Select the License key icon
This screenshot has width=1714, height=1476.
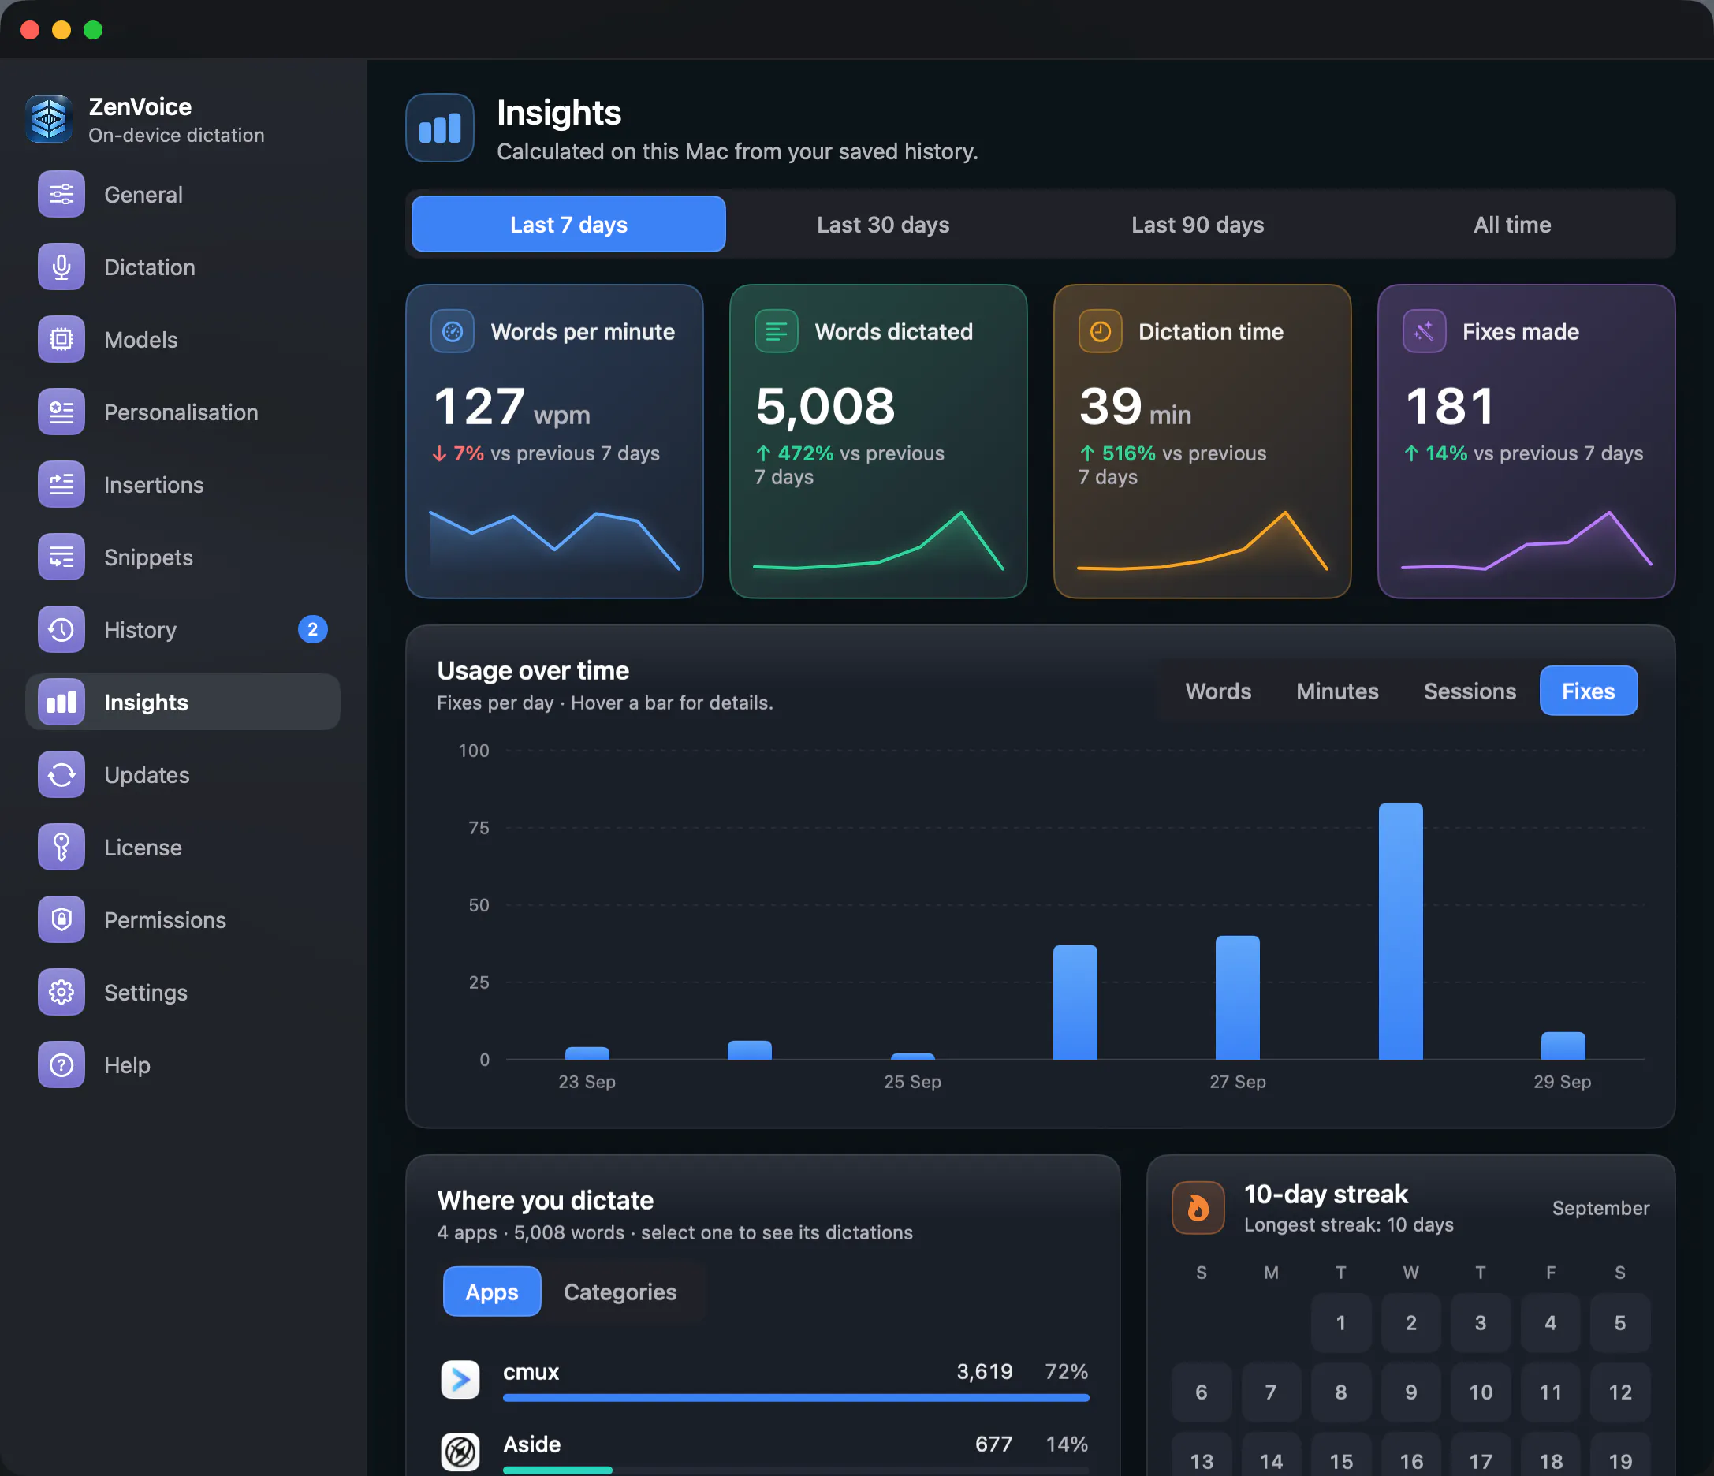point(61,848)
